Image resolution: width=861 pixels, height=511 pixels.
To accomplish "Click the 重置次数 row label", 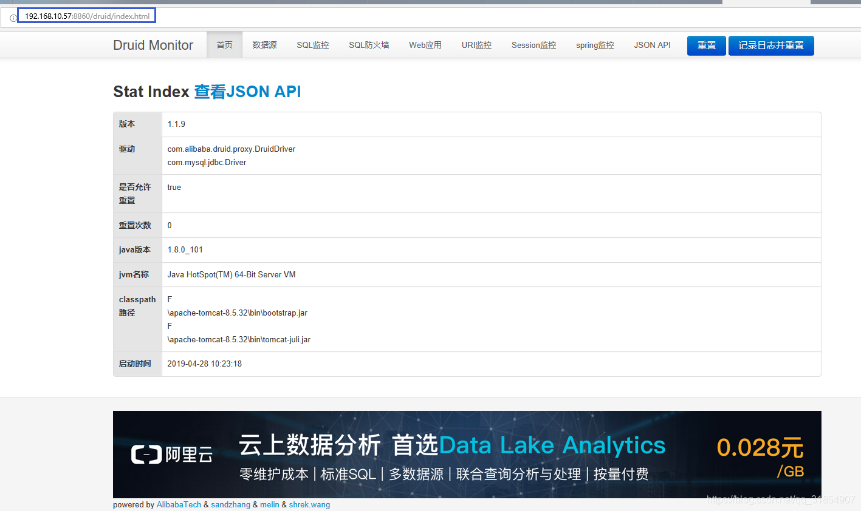I will click(x=135, y=225).
